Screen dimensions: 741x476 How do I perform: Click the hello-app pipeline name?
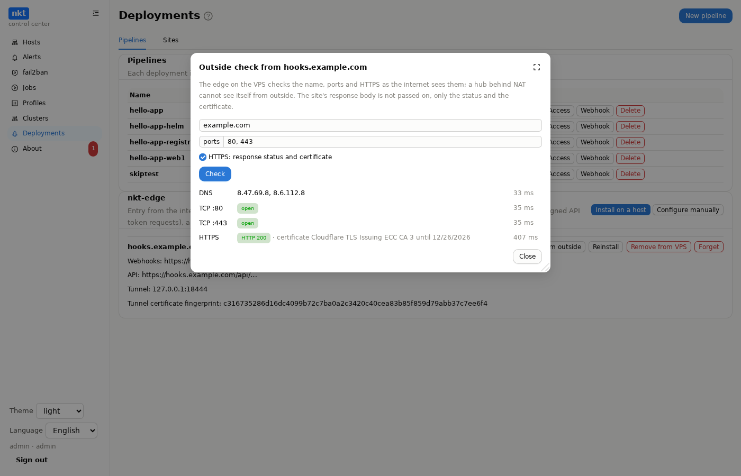click(x=147, y=111)
